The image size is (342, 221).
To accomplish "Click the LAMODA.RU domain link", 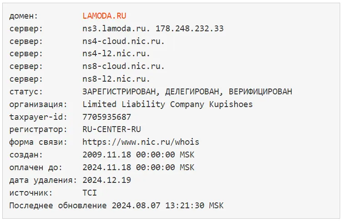I will pos(104,16).
